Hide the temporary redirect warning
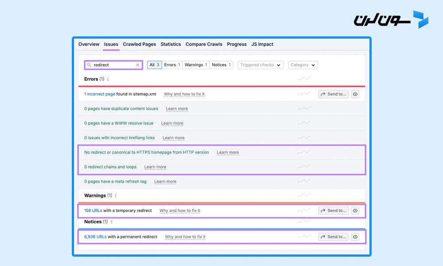Screen dimensions: 443x266 355,211
